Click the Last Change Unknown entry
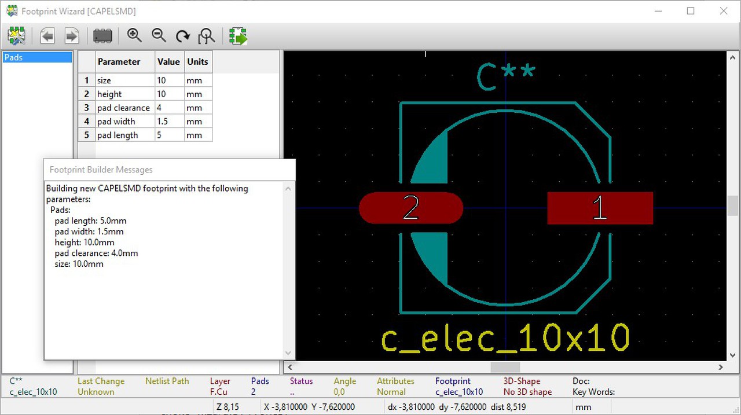This screenshot has width=741, height=415. coord(101,387)
